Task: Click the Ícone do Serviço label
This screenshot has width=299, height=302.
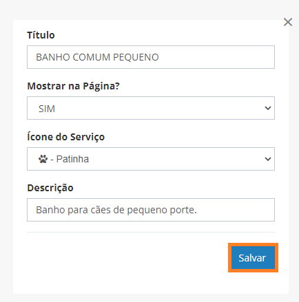Action: 66,137
